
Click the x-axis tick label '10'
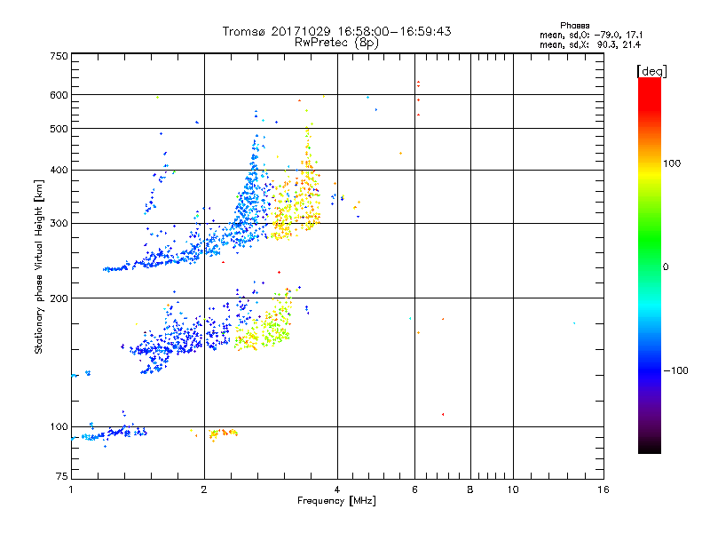513,489
